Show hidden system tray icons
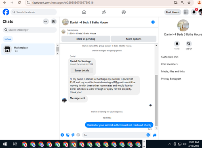Image resolution: width=202 pixels, height=148 pixels. 170,144
